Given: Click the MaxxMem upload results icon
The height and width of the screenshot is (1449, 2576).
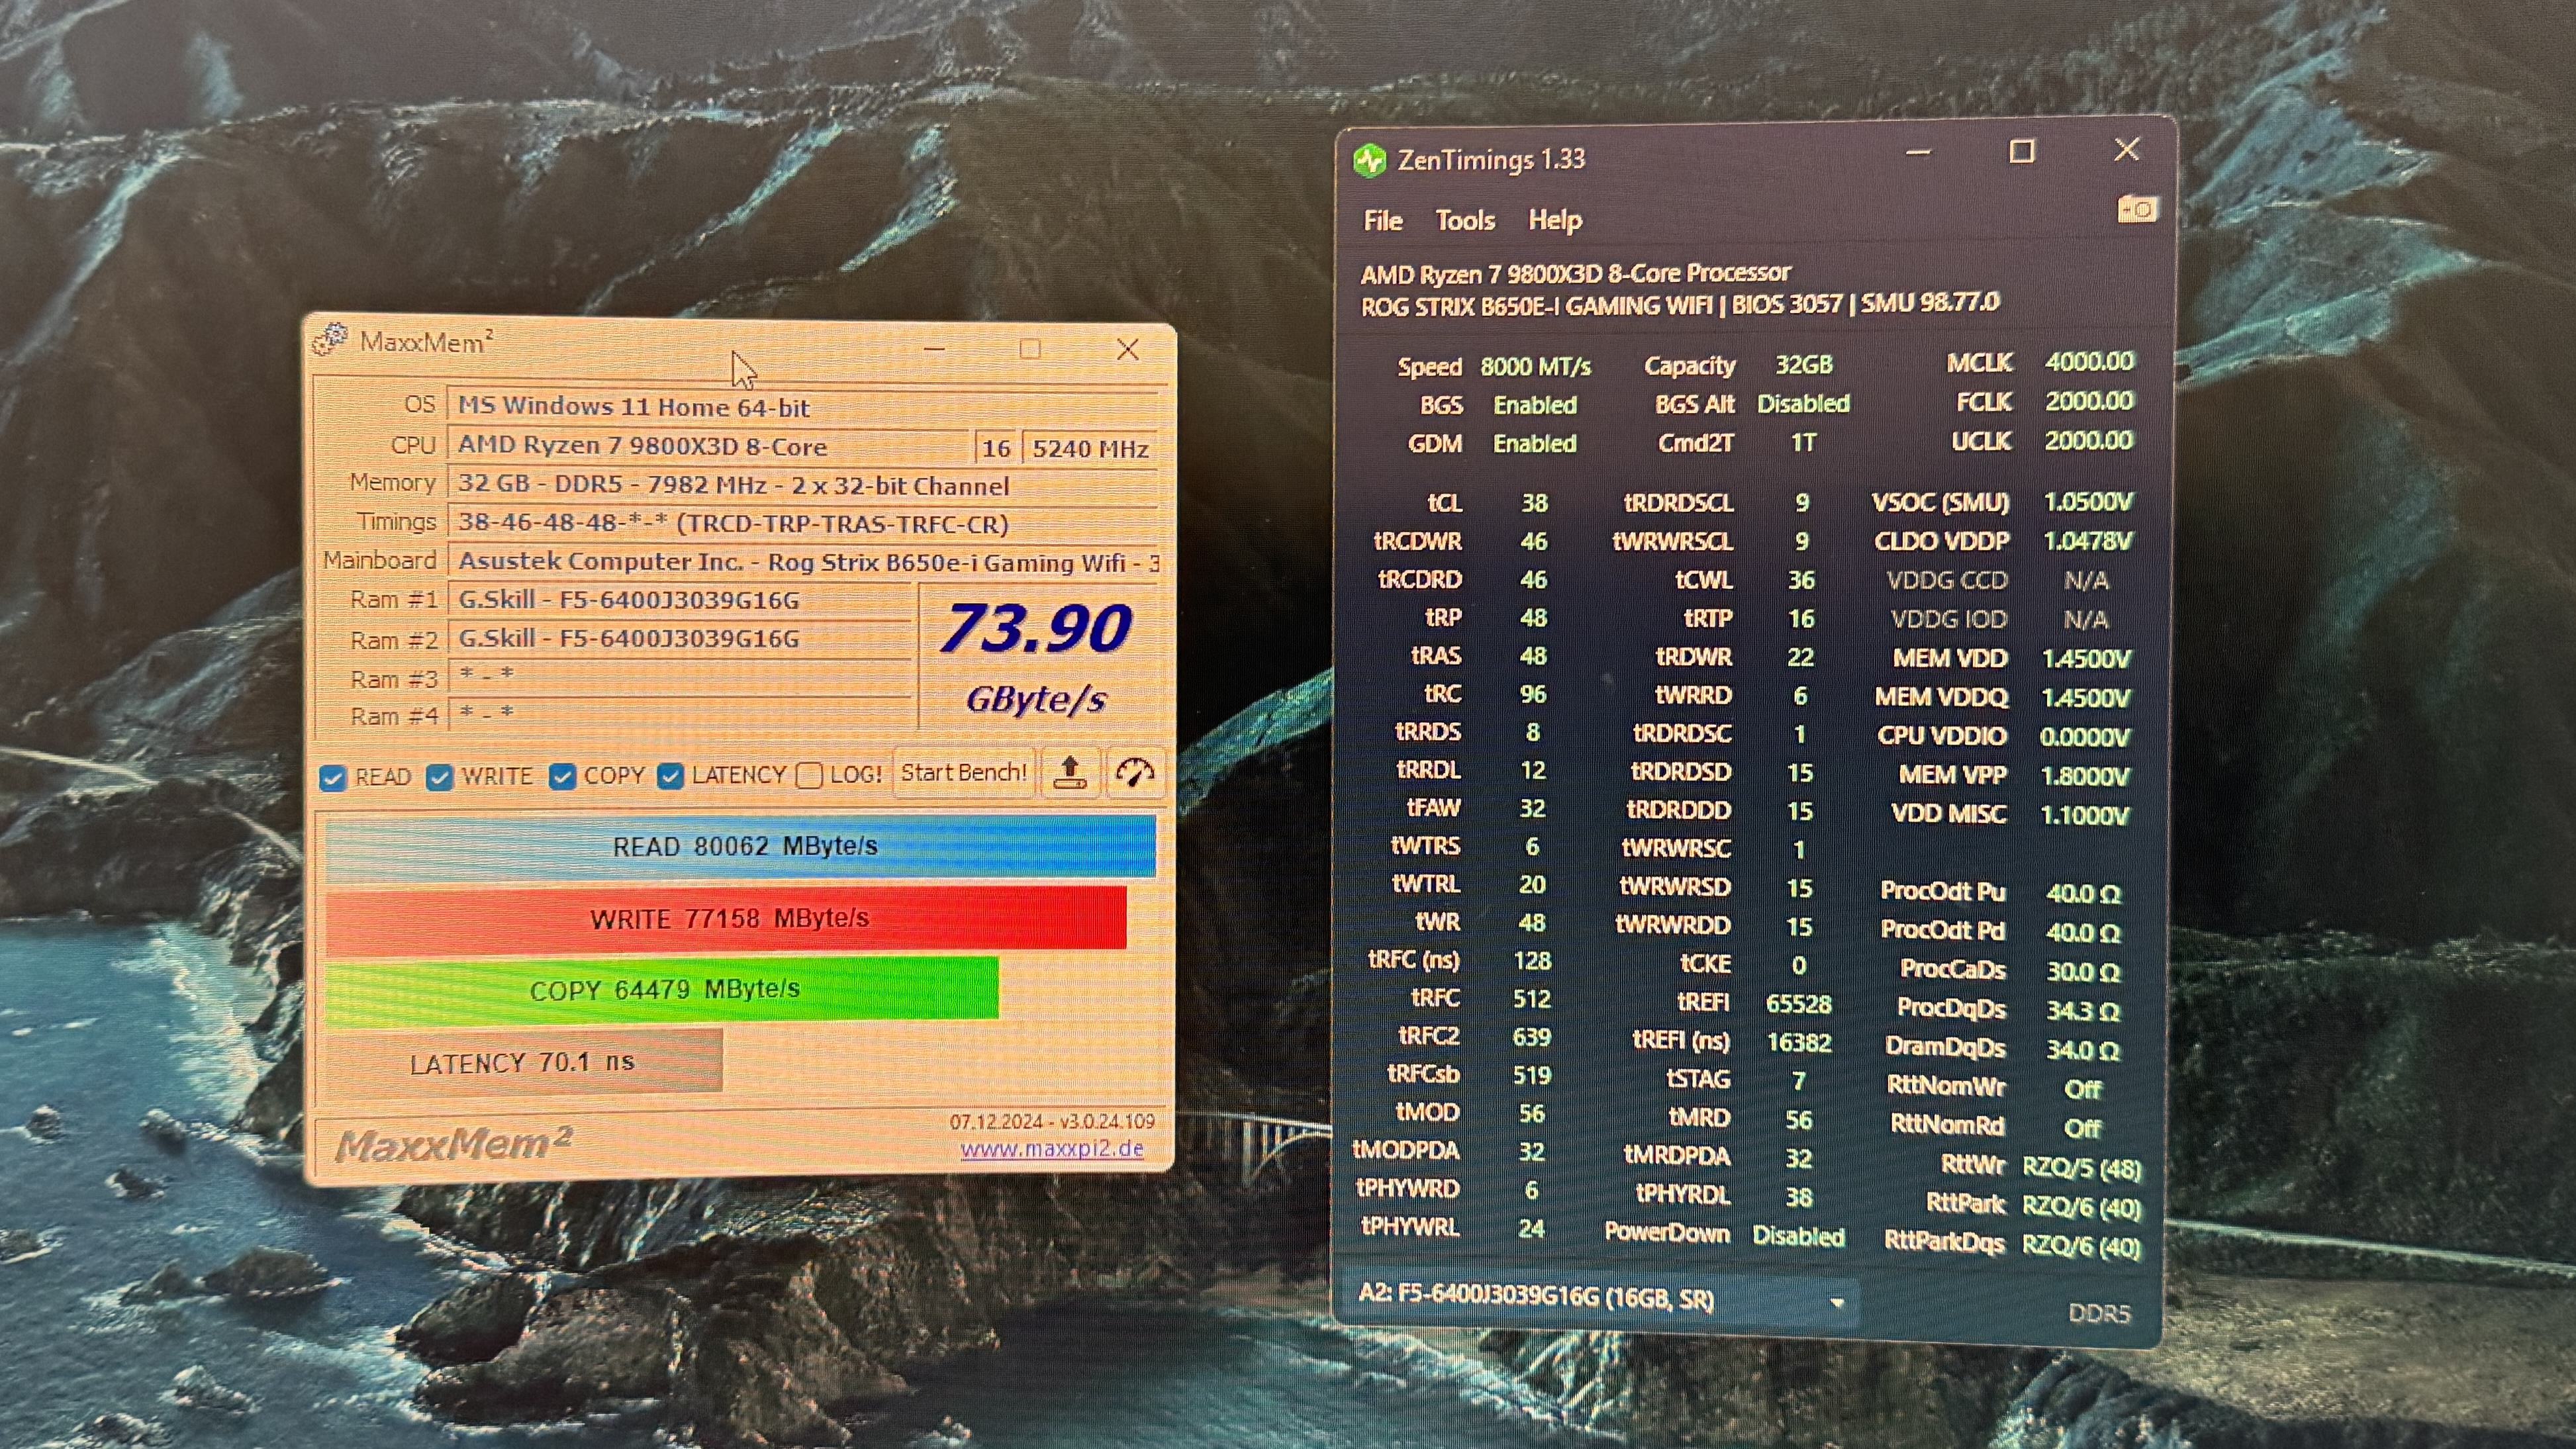Looking at the screenshot, I should [x=1070, y=773].
